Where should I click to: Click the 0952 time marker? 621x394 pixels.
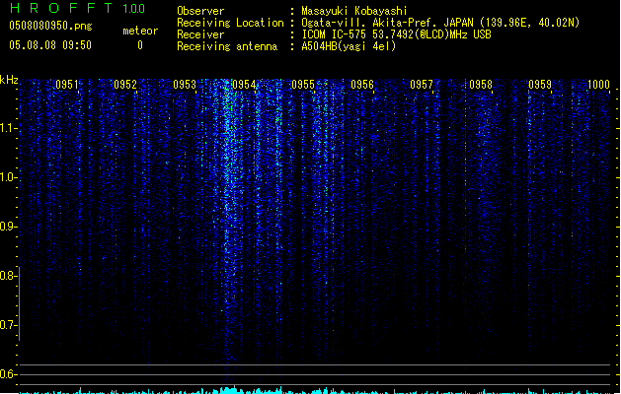pyautogui.click(x=125, y=85)
